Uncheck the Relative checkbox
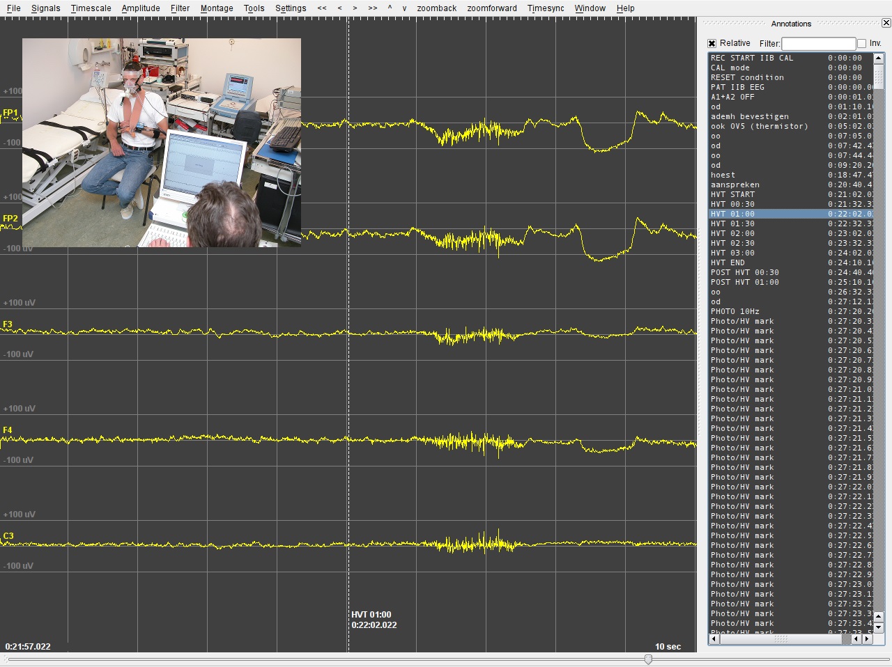 pyautogui.click(x=712, y=43)
